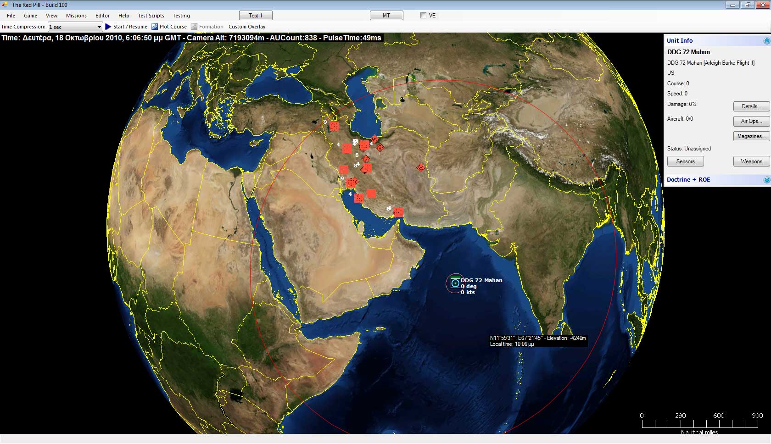Open the View menu
Image resolution: width=771 pixels, height=444 pixels.
51,16
